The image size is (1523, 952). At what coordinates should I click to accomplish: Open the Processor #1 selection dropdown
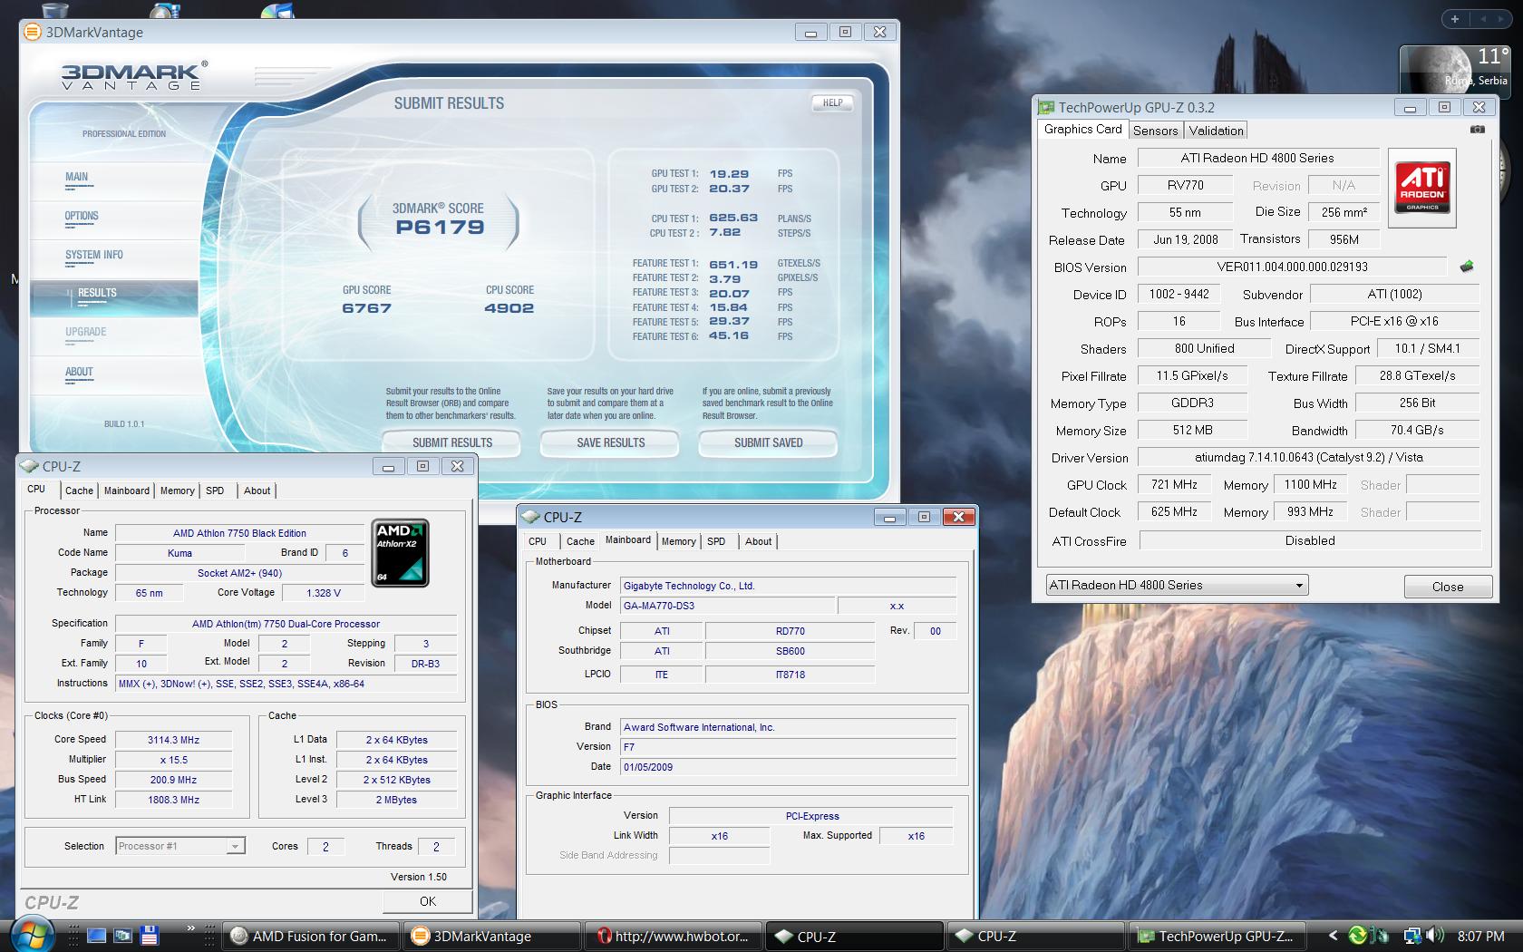click(180, 846)
